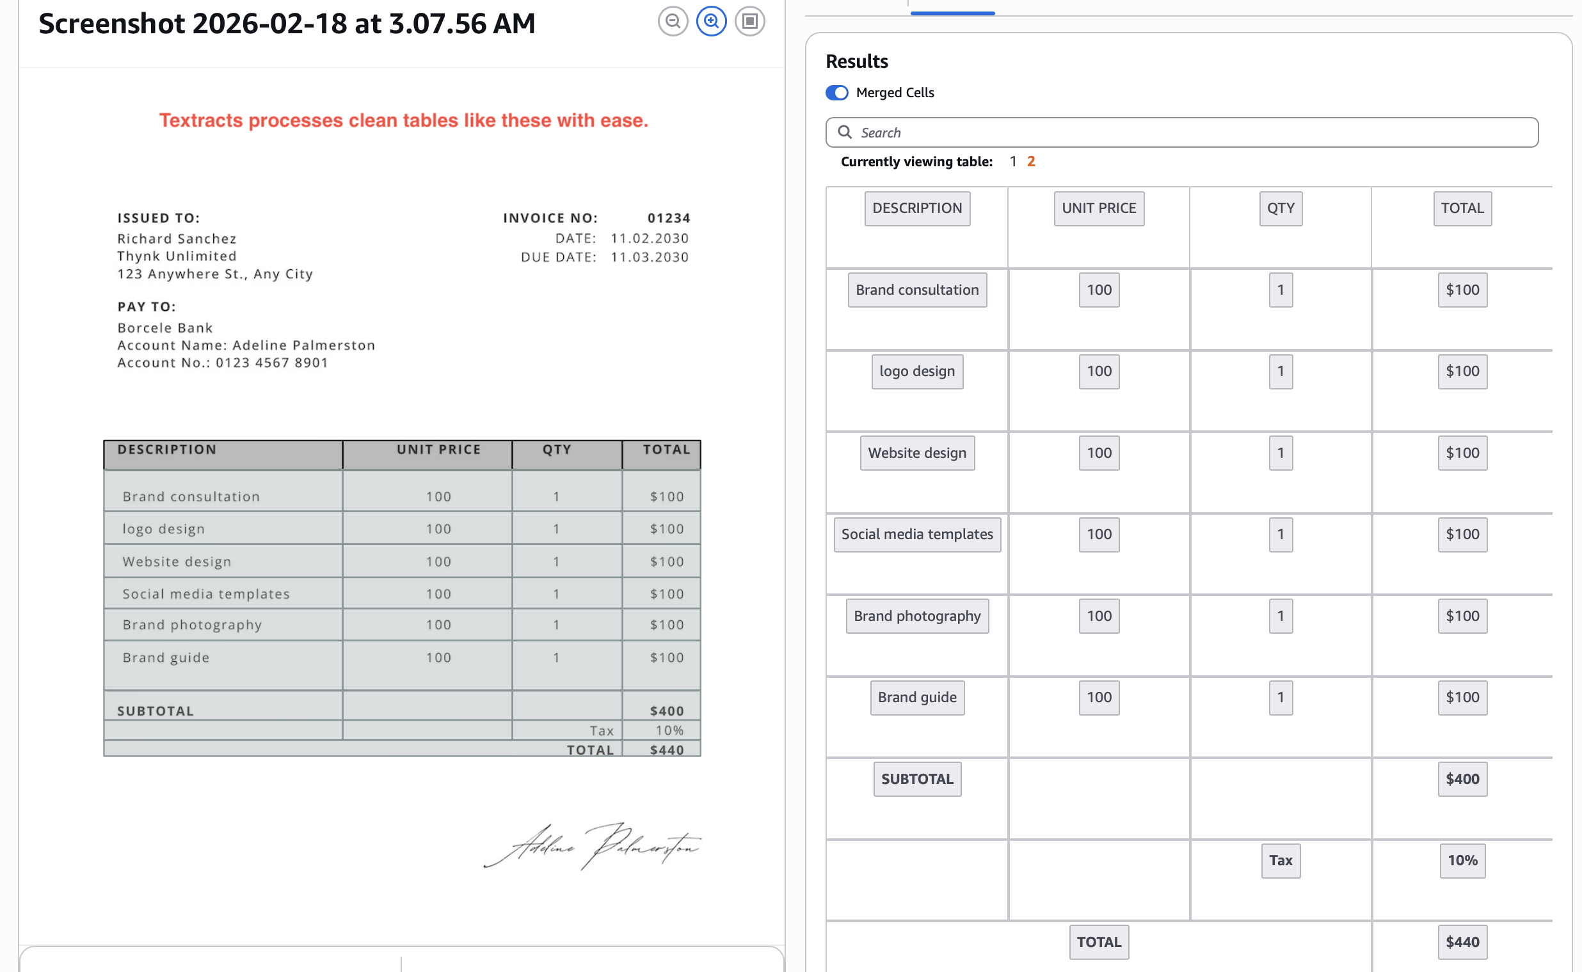The height and width of the screenshot is (972, 1582).
Task: Select the SUBTOTAL cell in results table
Action: tap(917, 779)
